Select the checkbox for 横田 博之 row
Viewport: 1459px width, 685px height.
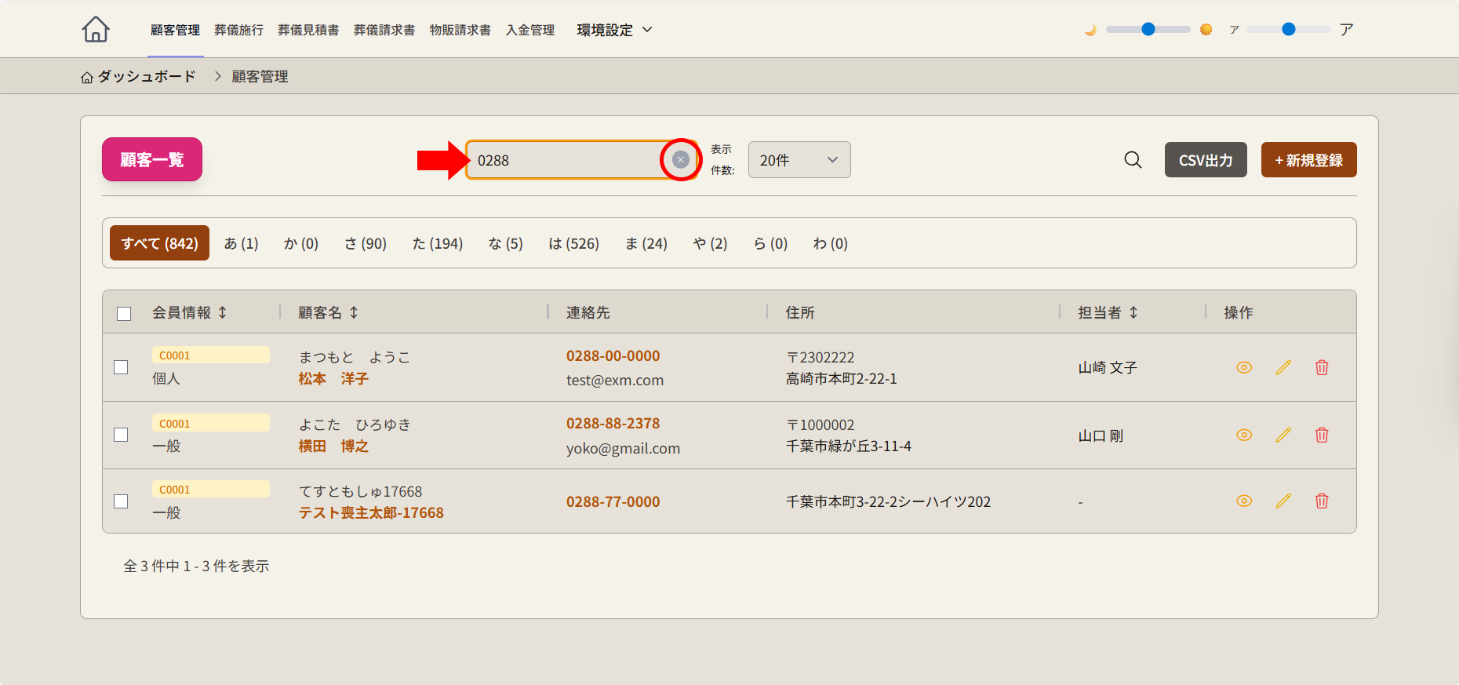pos(121,435)
